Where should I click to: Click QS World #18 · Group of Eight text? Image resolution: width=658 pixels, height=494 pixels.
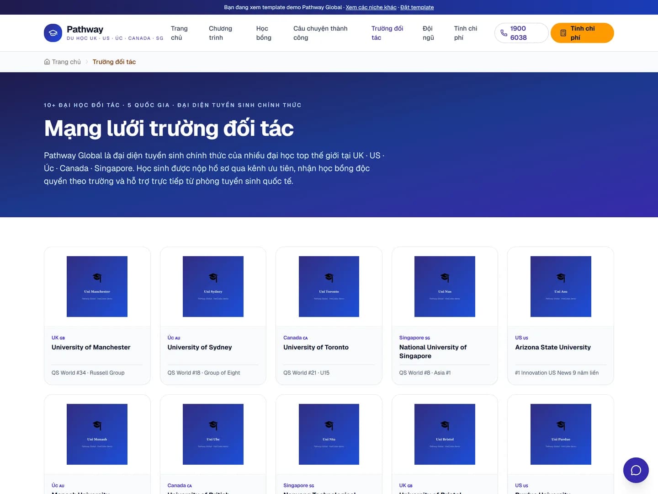pos(204,373)
